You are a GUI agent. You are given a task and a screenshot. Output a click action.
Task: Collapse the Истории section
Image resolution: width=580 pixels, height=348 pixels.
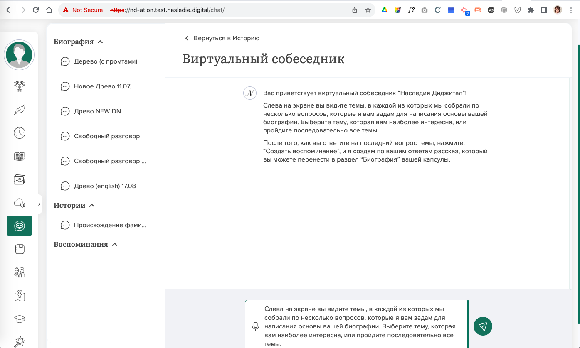pos(92,206)
